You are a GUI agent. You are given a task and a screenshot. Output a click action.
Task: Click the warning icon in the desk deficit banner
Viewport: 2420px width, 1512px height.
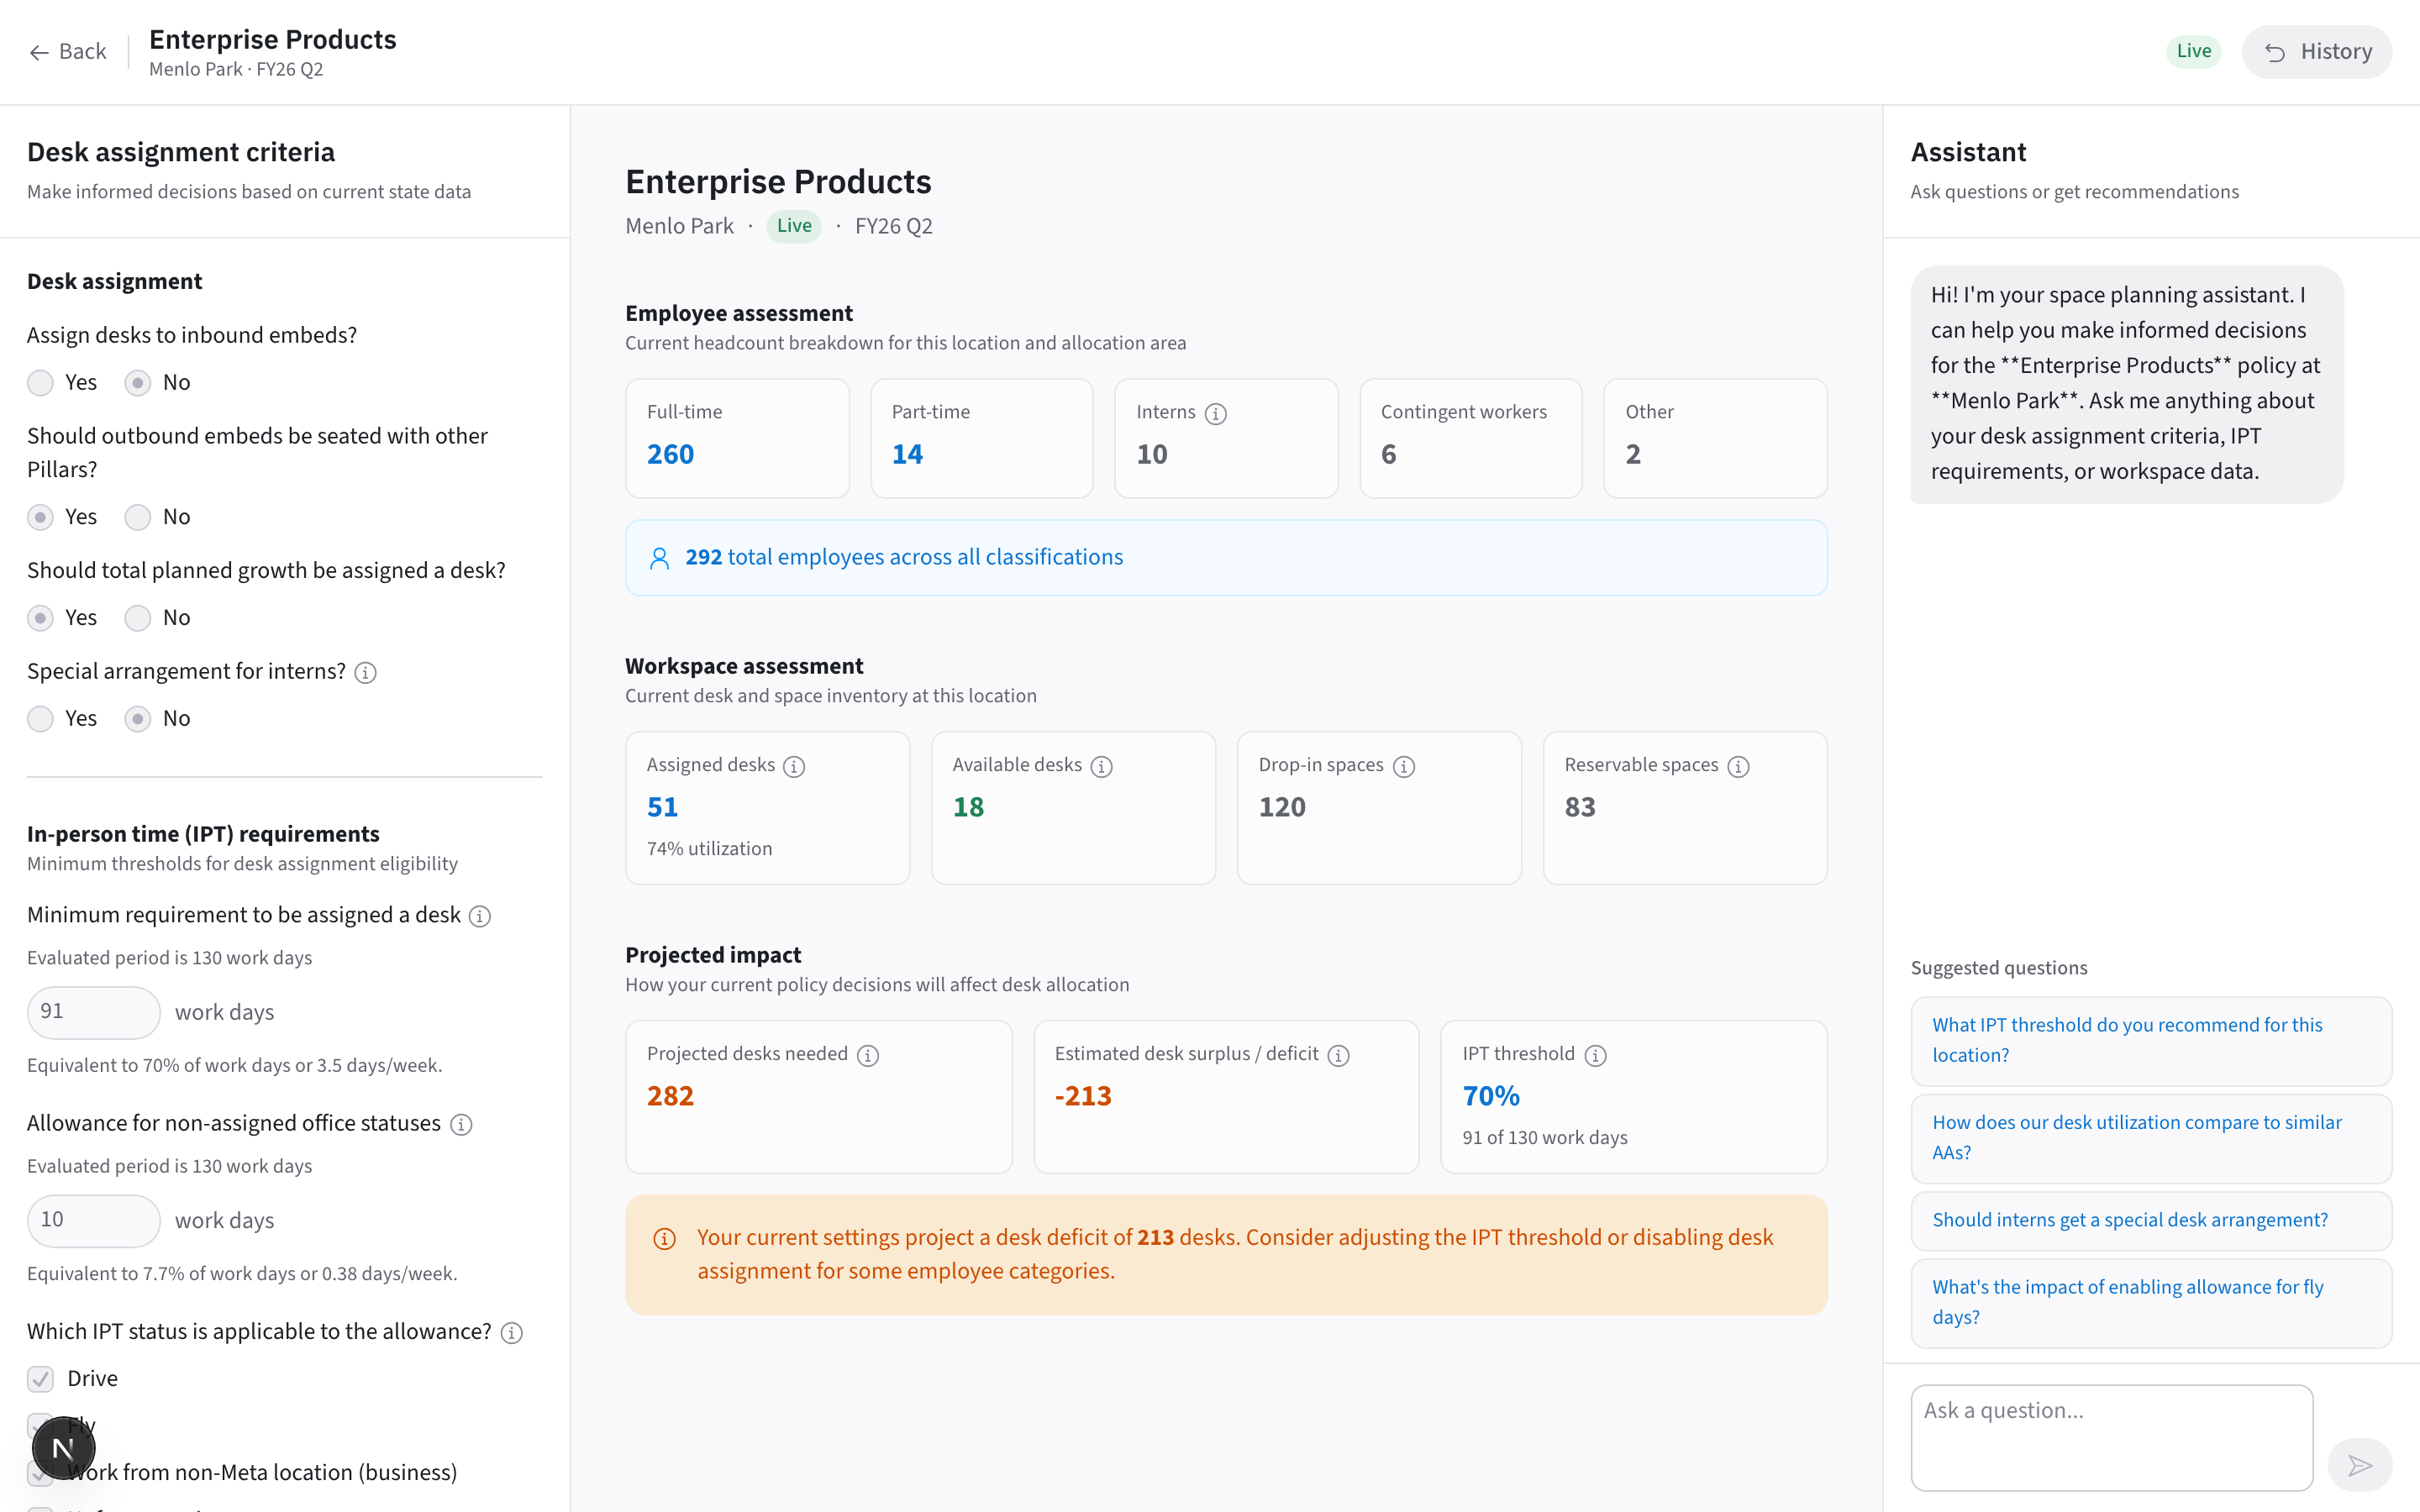664,1239
